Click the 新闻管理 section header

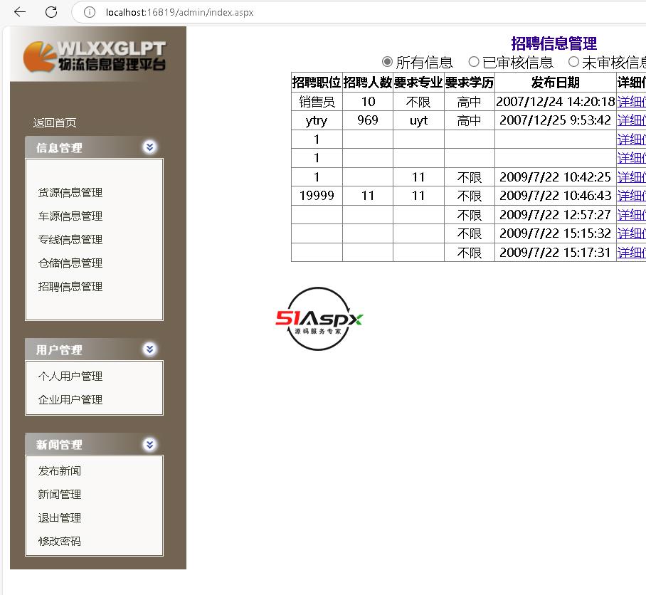pos(95,444)
